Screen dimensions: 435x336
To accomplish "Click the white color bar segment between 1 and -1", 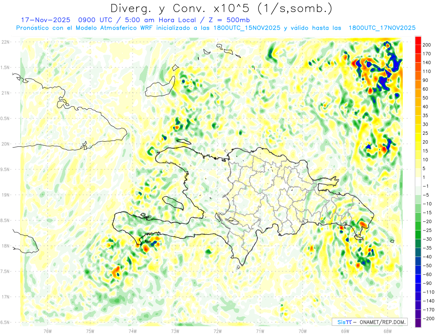I will (418, 182).
